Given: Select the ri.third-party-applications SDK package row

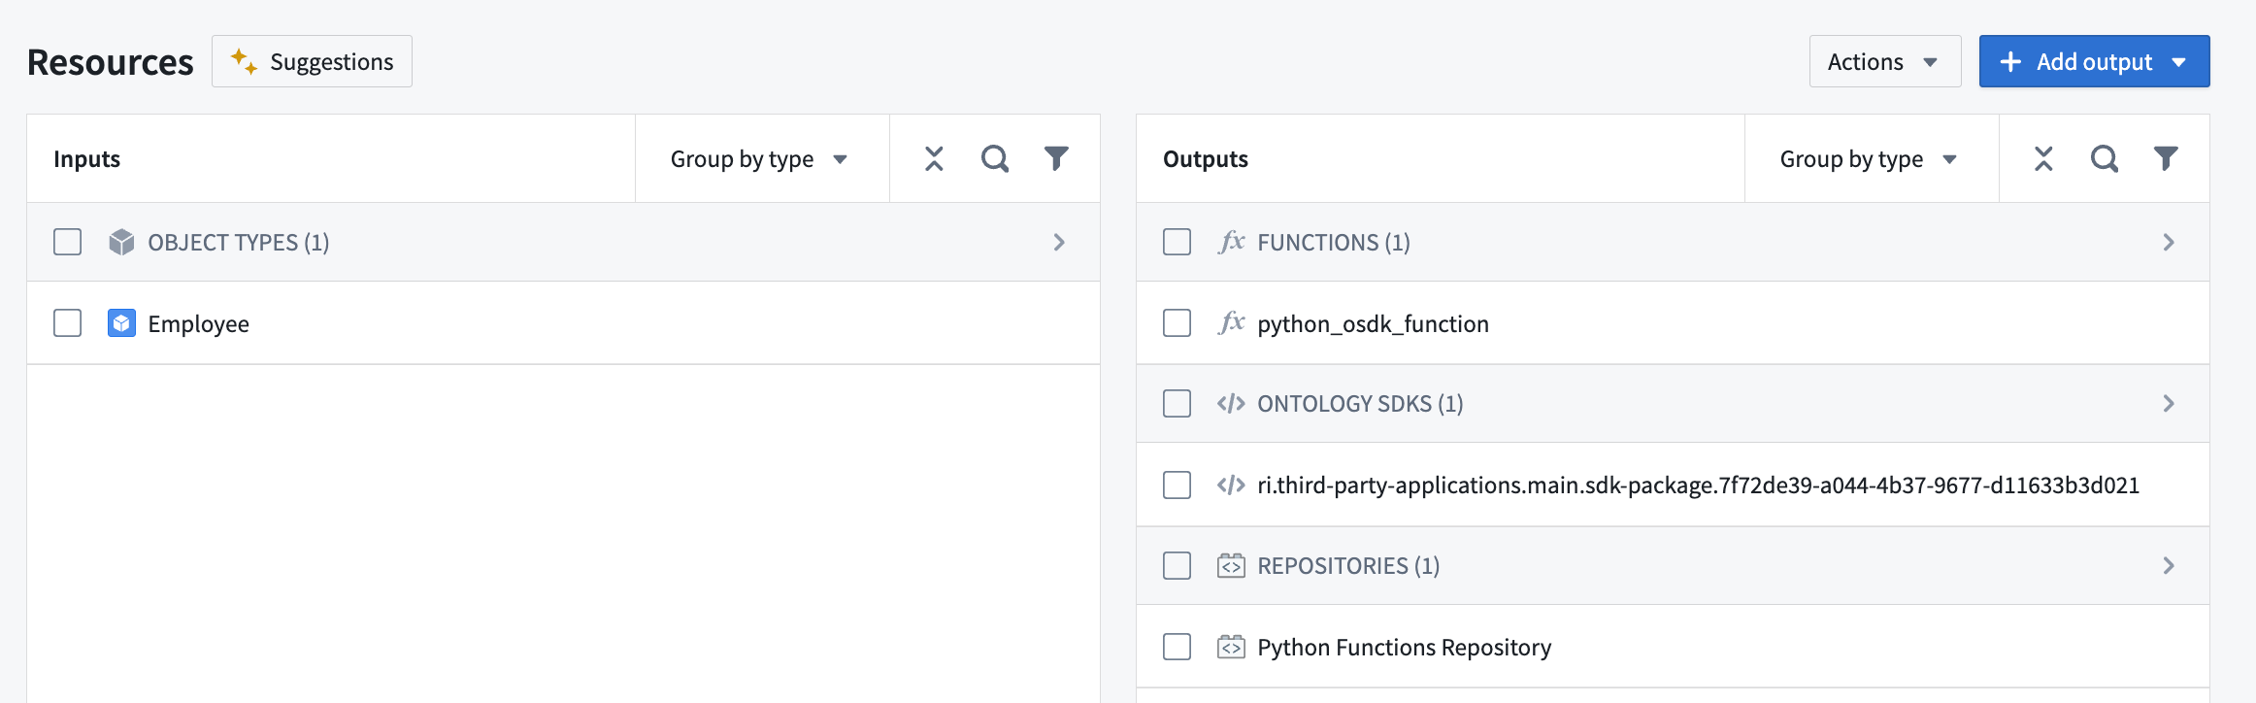Looking at the screenshot, I should (1697, 485).
